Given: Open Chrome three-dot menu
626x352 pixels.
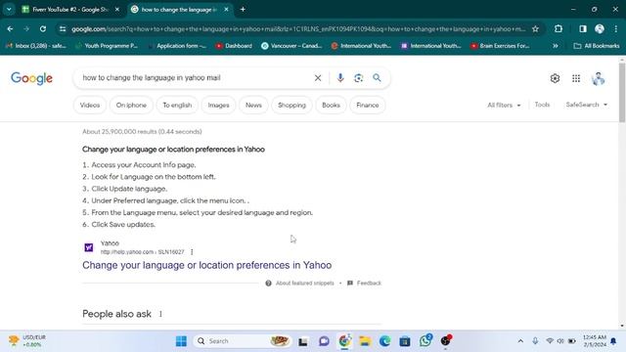Looking at the screenshot, I should pyautogui.click(x=616, y=28).
